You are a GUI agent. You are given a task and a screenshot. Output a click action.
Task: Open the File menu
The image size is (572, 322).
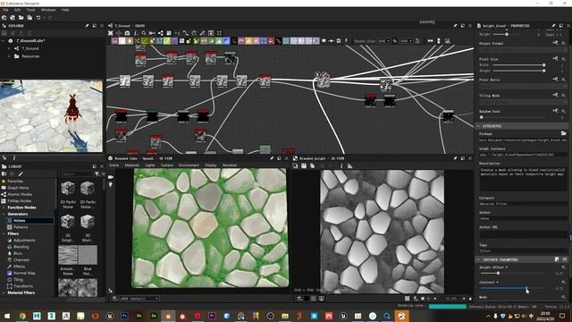click(5, 10)
